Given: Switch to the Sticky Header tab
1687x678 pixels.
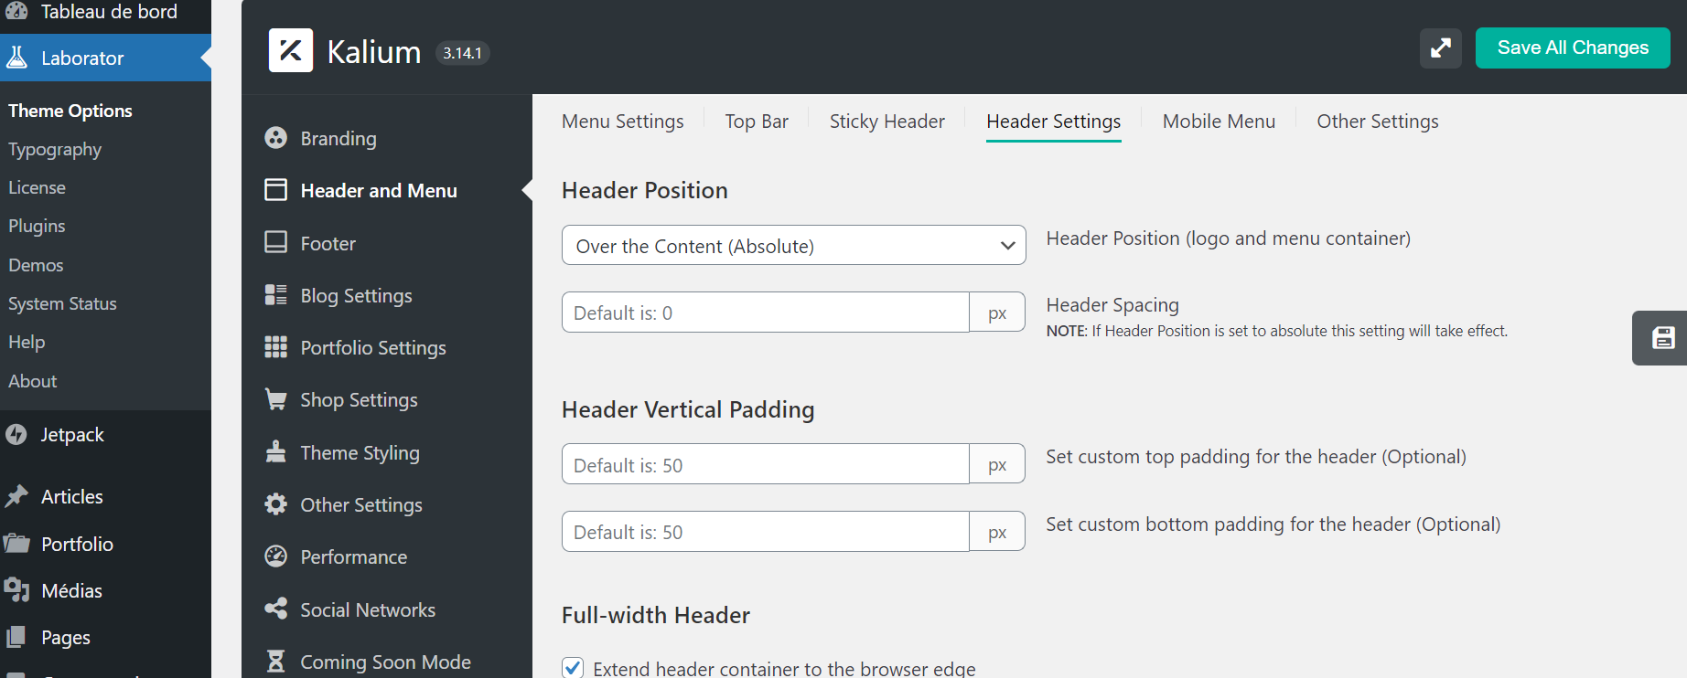Looking at the screenshot, I should [886, 122].
